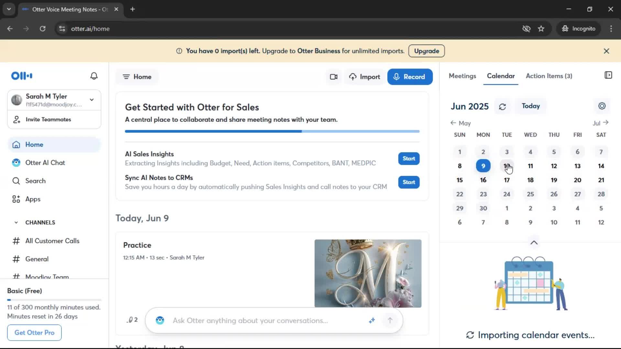
Task: Bookmark this page with the star icon
Action: [x=541, y=29]
